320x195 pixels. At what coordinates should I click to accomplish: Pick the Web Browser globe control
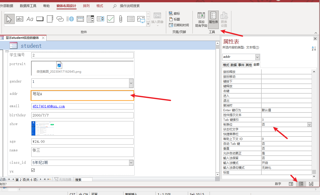pyautogui.click(x=70, y=19)
